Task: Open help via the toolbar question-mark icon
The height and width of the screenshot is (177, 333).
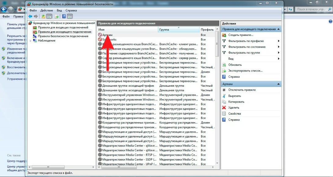Action: coord(64,16)
